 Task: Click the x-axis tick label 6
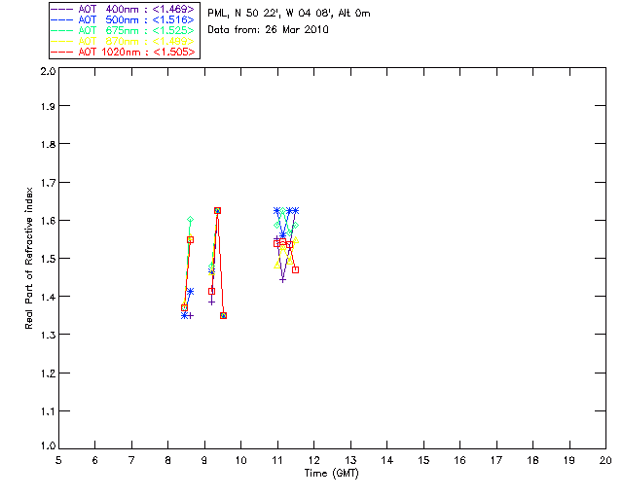pos(95,460)
